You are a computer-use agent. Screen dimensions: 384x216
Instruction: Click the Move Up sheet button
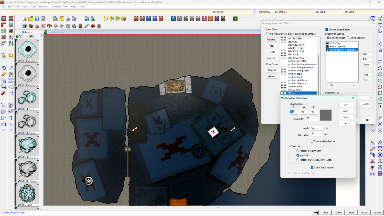[x=272, y=58]
